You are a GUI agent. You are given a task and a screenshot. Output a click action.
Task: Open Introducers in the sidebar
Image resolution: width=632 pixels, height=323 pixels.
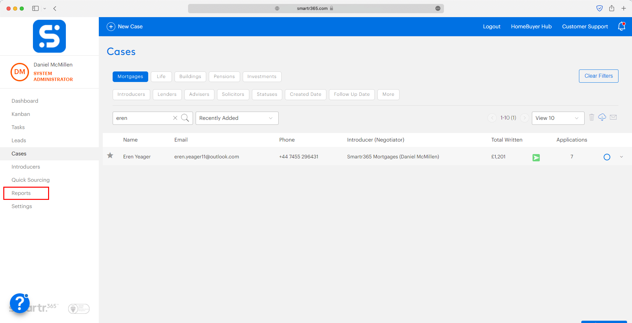tap(26, 167)
